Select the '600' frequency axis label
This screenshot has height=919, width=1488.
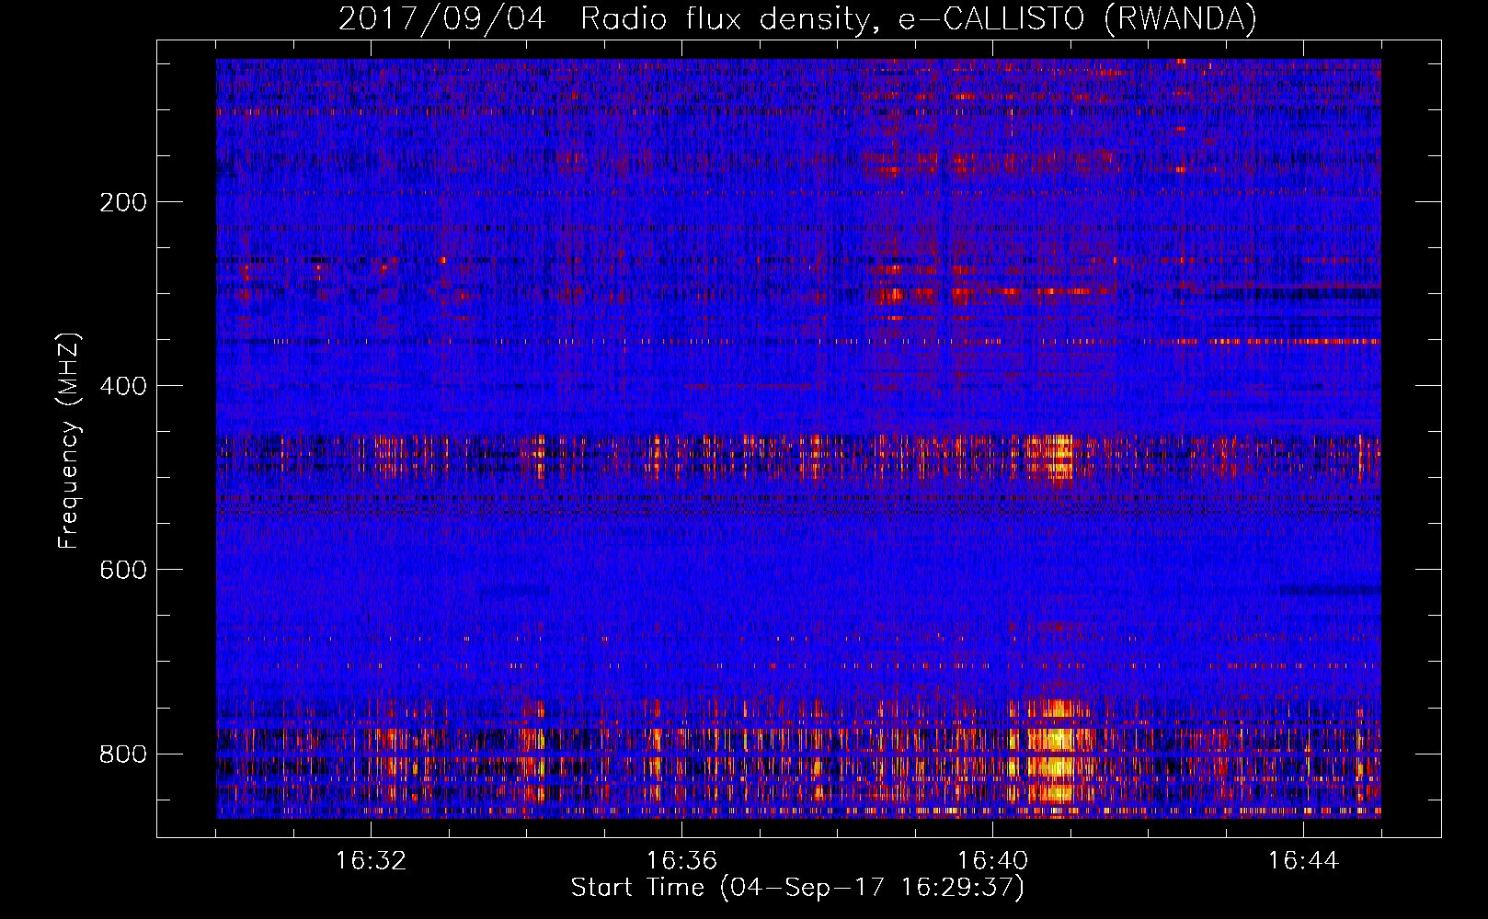pos(123,570)
